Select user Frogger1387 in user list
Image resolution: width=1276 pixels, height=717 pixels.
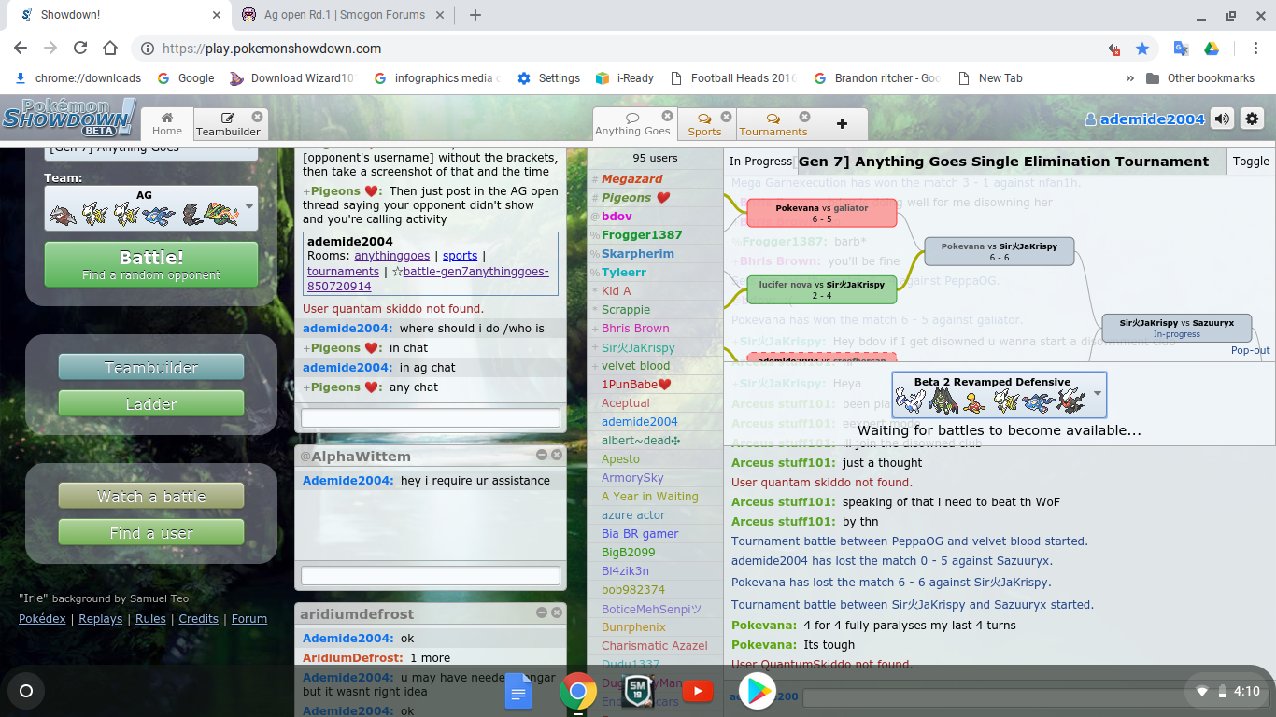655,235
